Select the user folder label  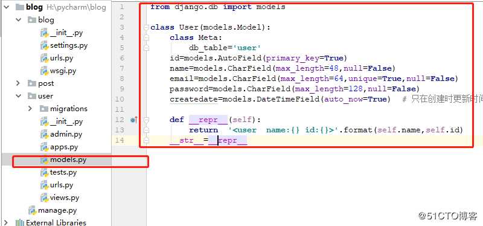pyautogui.click(x=46, y=96)
